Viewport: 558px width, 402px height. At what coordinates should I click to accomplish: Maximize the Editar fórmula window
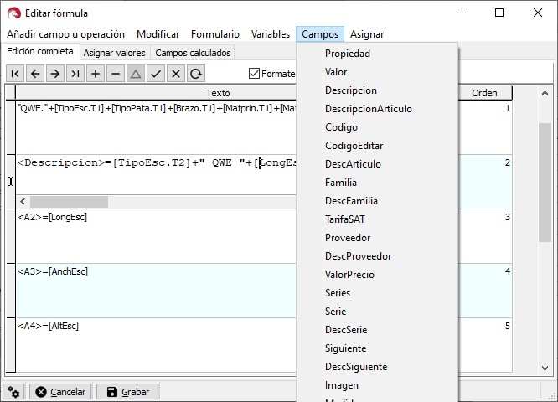coord(499,13)
